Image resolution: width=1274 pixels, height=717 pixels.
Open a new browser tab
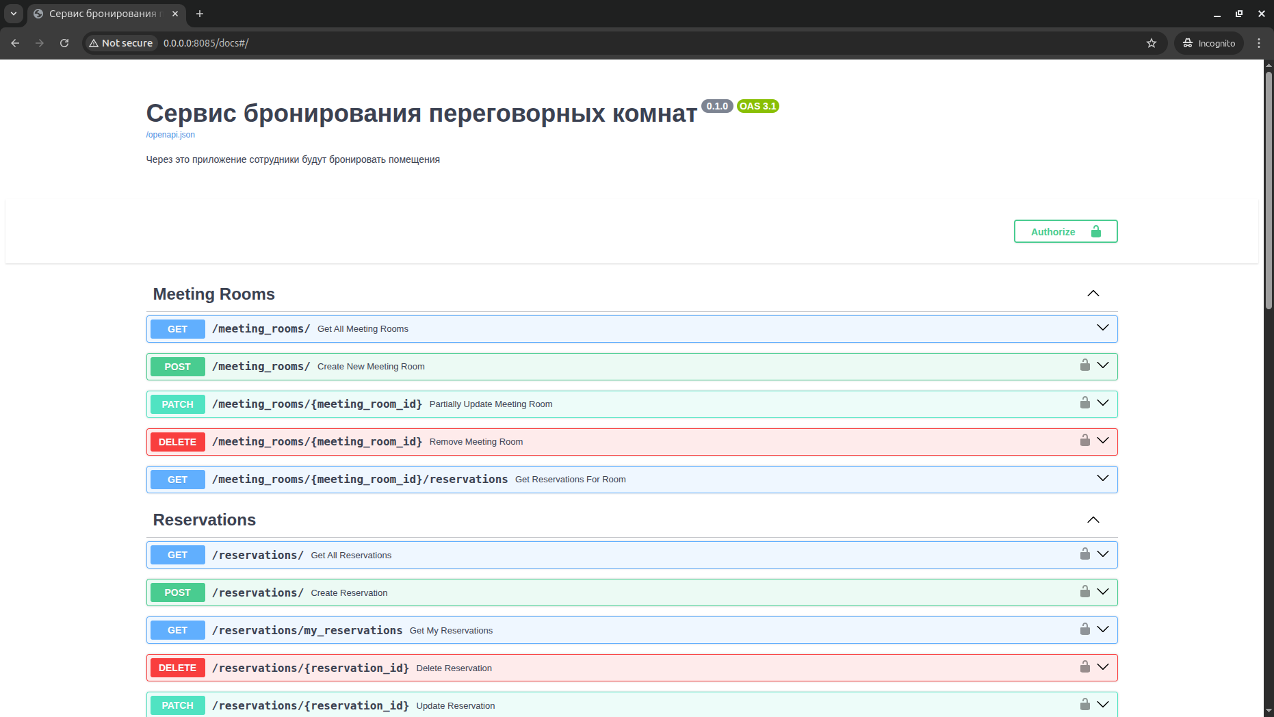coord(200,14)
